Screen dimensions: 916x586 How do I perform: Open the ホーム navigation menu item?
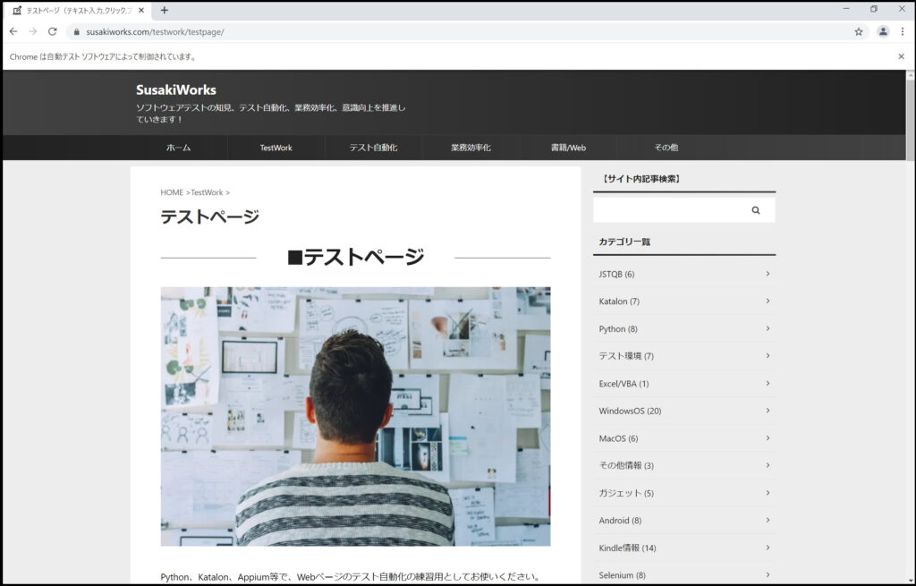click(178, 148)
